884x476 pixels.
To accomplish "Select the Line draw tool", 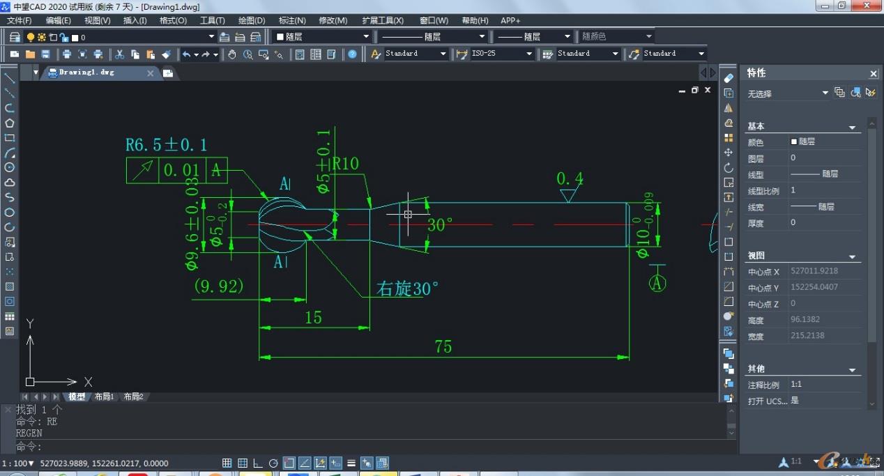I will point(8,78).
